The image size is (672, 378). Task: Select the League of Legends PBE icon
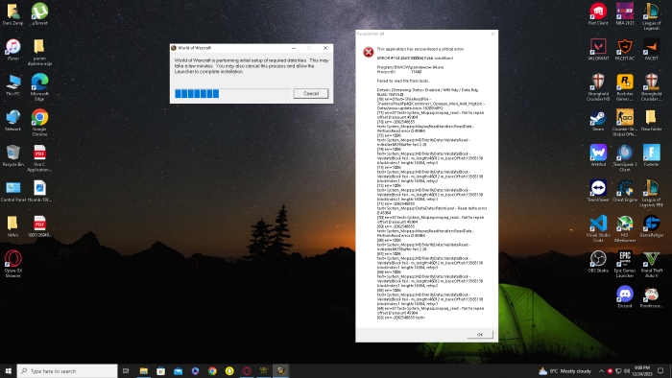tap(651, 194)
